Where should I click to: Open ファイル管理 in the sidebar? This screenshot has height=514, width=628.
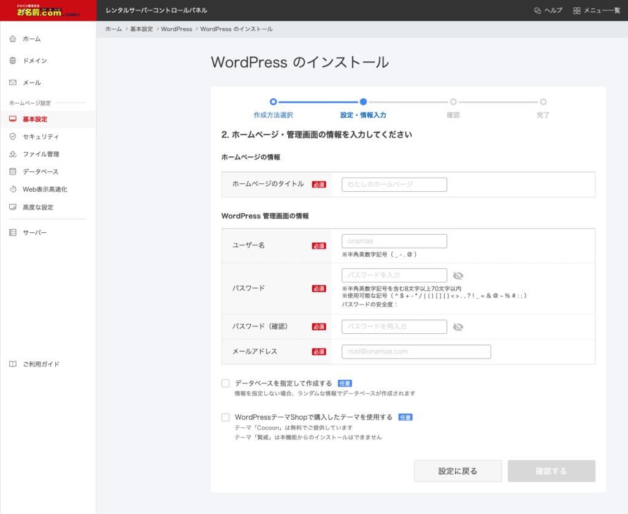click(41, 154)
